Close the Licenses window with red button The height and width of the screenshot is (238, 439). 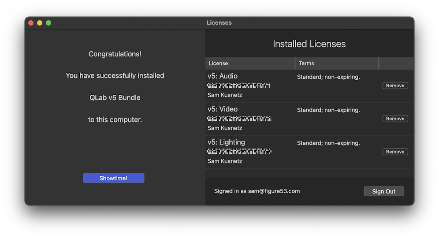31,23
